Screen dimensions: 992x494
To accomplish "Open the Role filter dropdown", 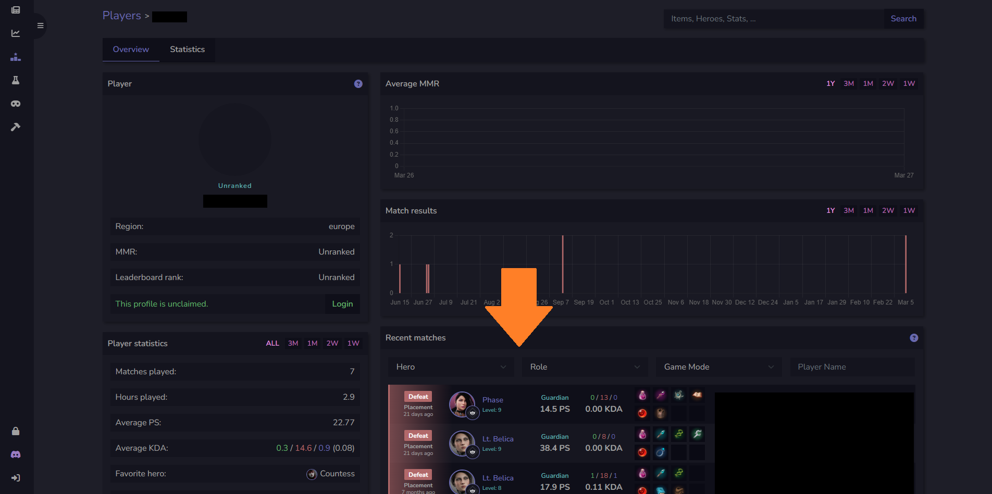I will click(x=585, y=367).
